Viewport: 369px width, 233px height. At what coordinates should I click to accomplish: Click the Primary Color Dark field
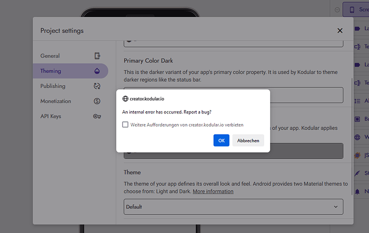pyautogui.click(x=233, y=95)
